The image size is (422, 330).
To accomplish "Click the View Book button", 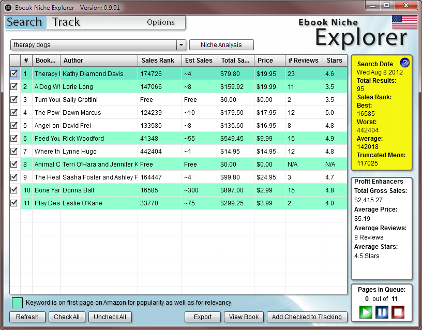I will pos(244,317).
